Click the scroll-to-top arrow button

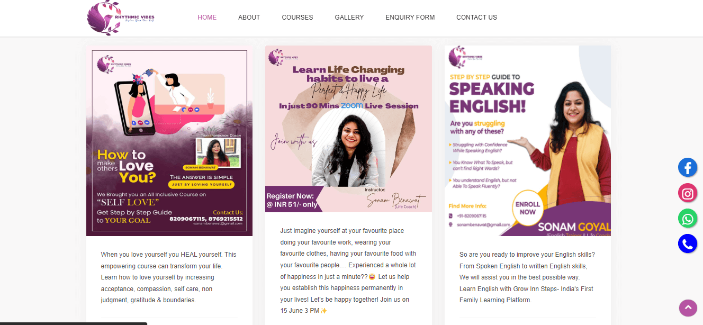[688, 308]
